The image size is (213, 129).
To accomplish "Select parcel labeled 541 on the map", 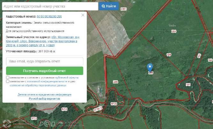I will click(x=188, y=85).
